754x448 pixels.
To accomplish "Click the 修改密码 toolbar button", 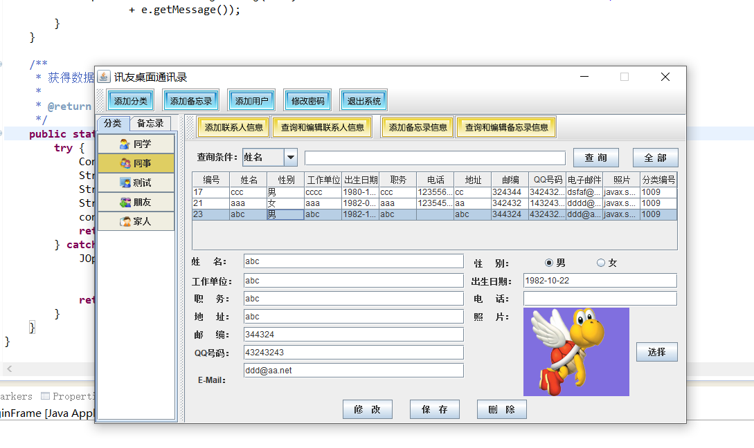I will coord(307,101).
